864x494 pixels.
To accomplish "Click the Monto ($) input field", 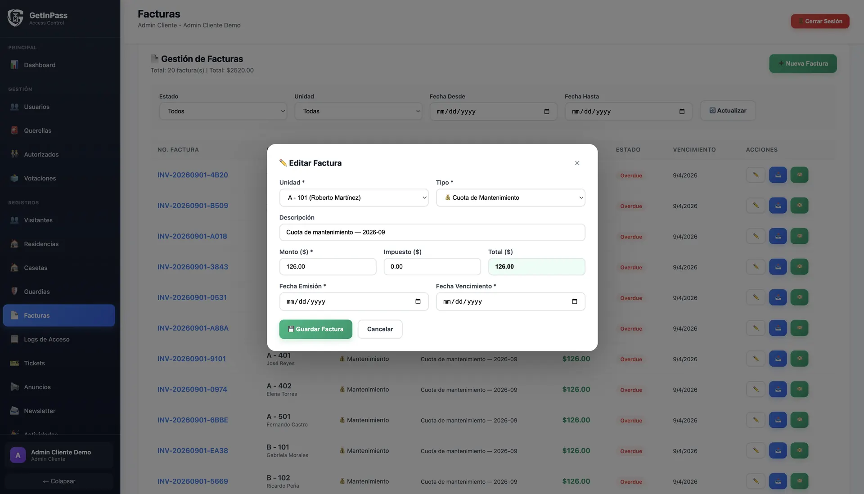I will click(x=328, y=266).
